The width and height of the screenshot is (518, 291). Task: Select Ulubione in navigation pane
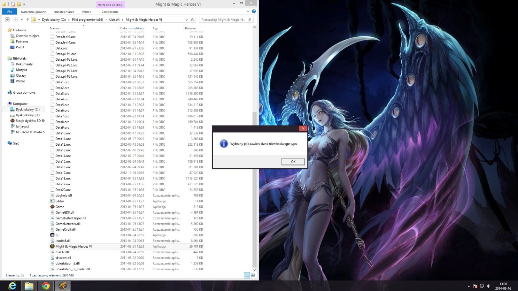point(19,30)
